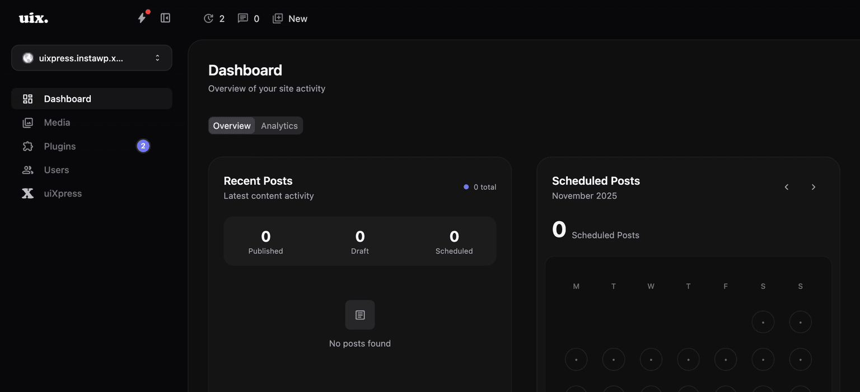
Task: Advance Scheduled Posts calendar to next month
Action: pos(813,187)
